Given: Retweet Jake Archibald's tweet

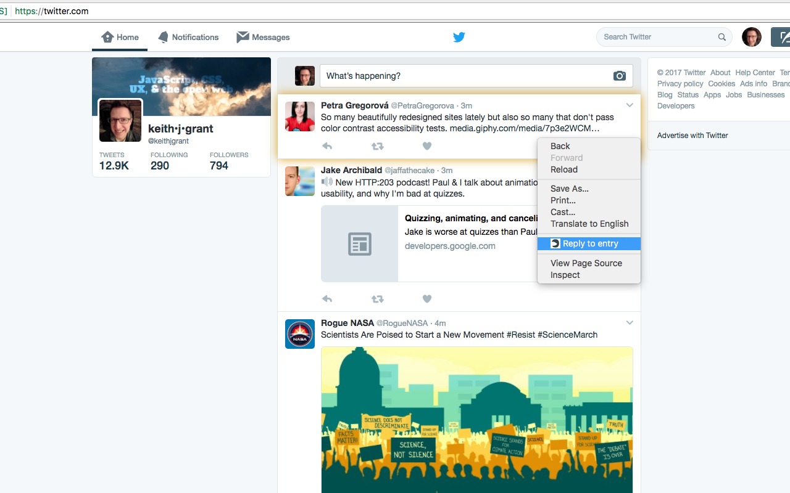Looking at the screenshot, I should point(377,299).
